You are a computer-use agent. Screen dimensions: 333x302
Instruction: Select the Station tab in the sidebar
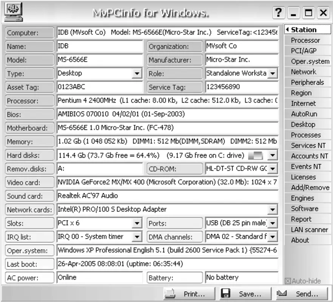(308, 30)
